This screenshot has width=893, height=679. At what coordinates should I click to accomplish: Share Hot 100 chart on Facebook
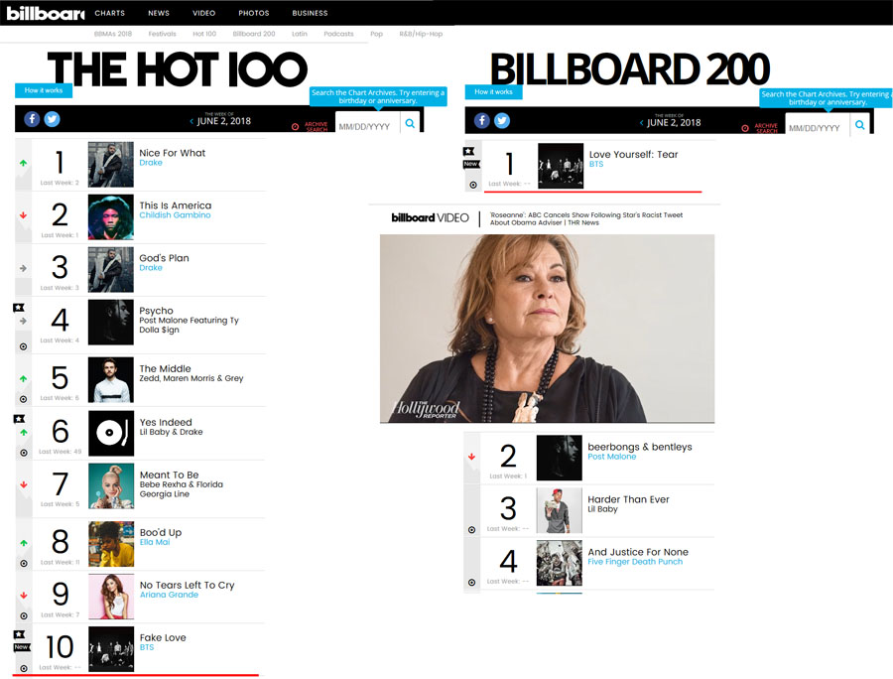[x=32, y=119]
